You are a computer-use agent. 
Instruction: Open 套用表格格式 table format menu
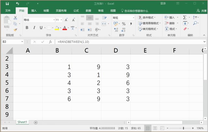(149, 23)
